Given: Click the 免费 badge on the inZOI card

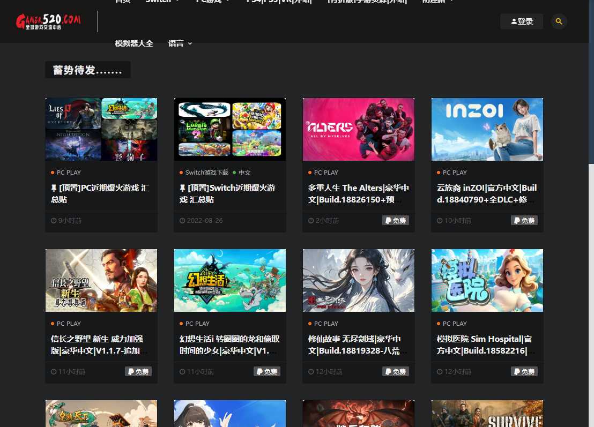Looking at the screenshot, I should point(524,220).
